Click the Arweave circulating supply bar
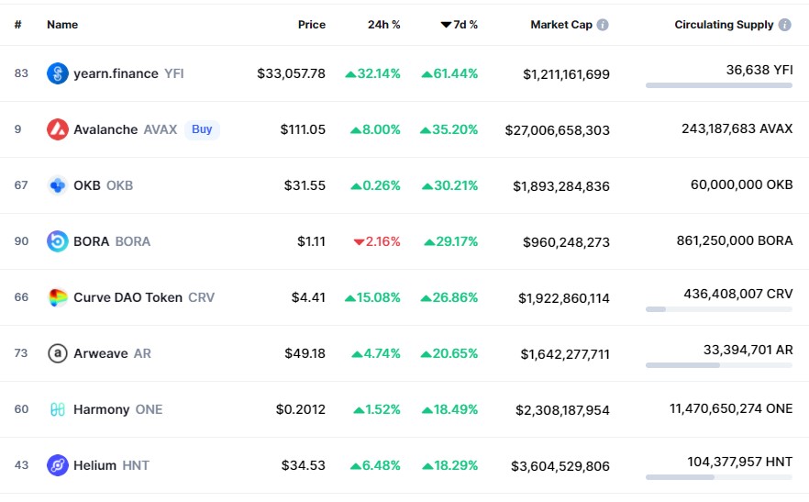This screenshot has width=809, height=502. pos(719,365)
